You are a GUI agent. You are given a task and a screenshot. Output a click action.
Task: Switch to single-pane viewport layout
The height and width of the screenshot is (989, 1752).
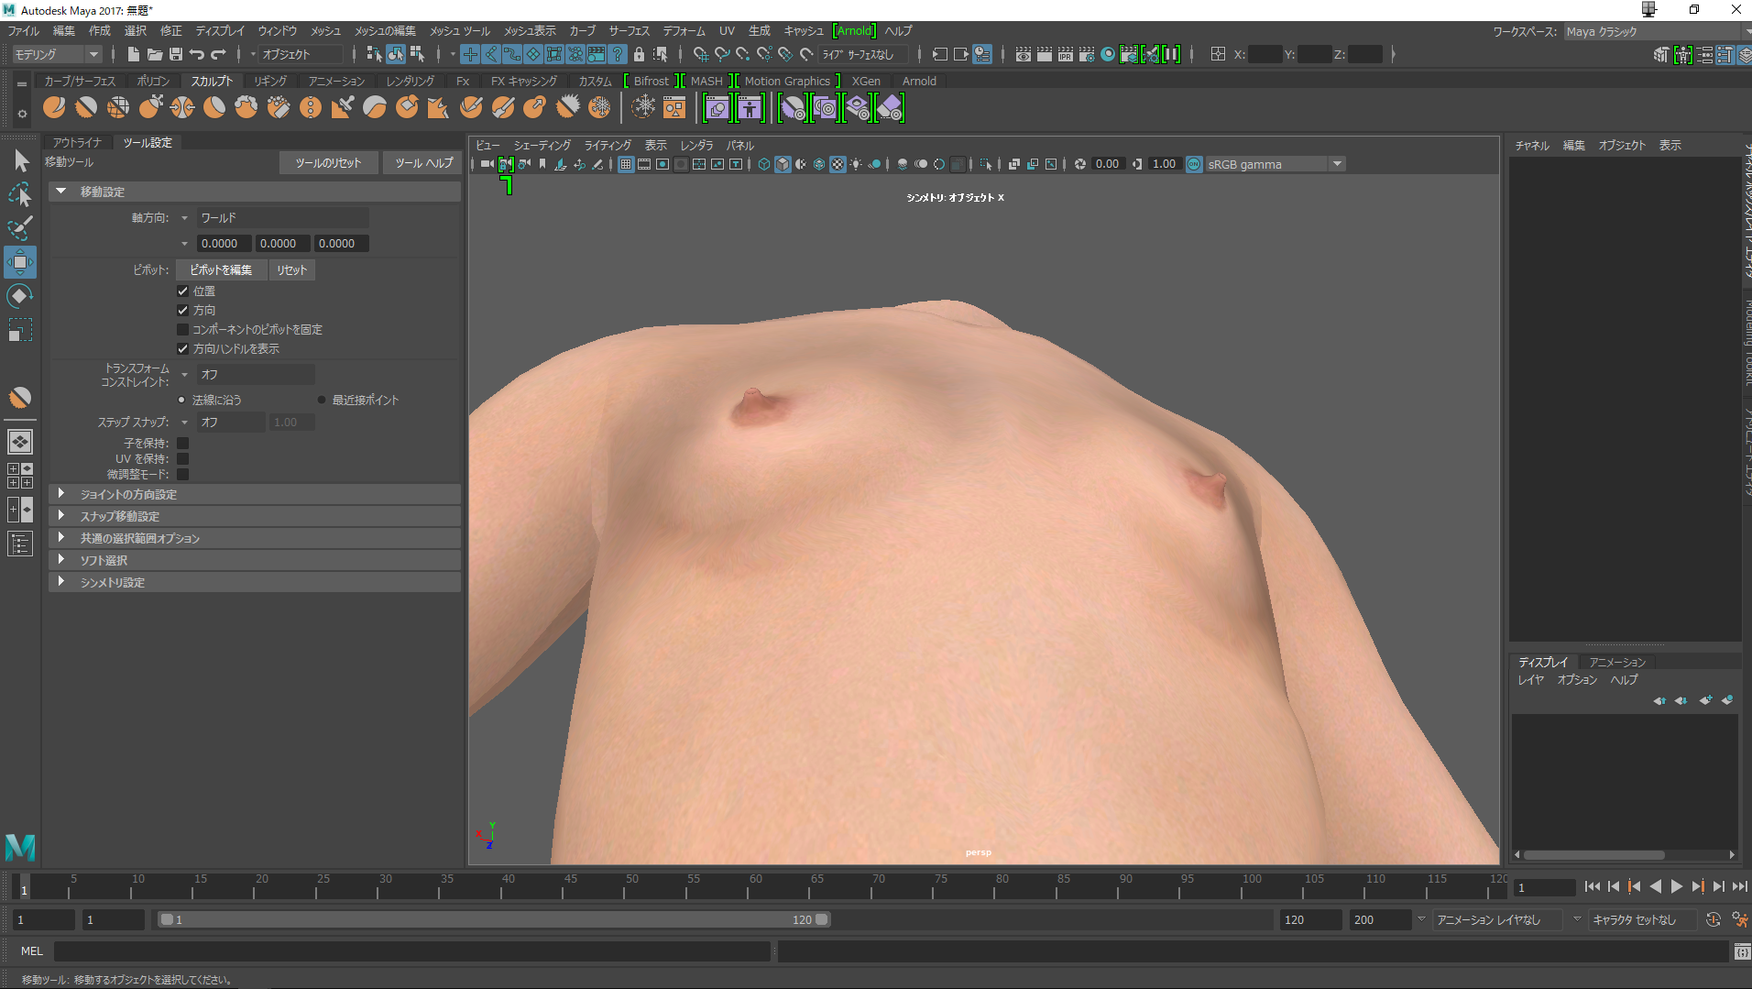pos(20,442)
